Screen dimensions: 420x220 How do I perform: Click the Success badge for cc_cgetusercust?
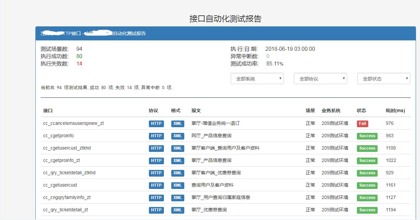click(x=367, y=185)
